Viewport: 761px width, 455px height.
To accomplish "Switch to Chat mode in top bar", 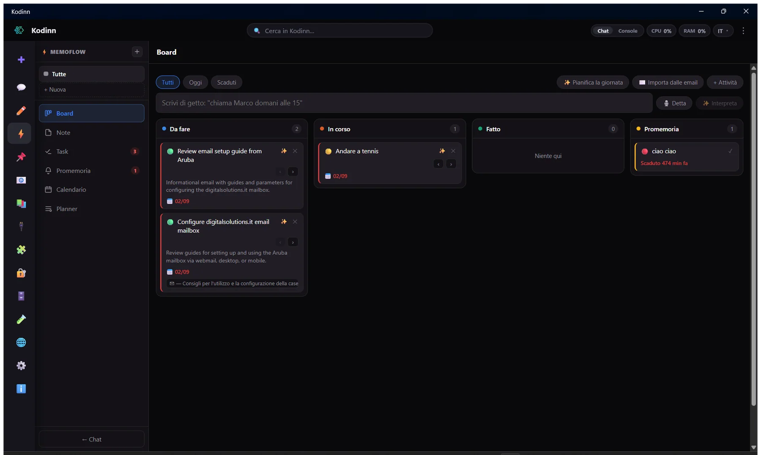I will (603, 31).
